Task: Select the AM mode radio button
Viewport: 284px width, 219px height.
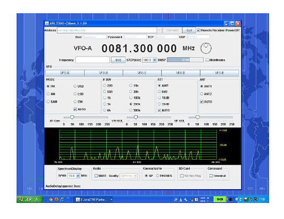Action: click(x=48, y=94)
